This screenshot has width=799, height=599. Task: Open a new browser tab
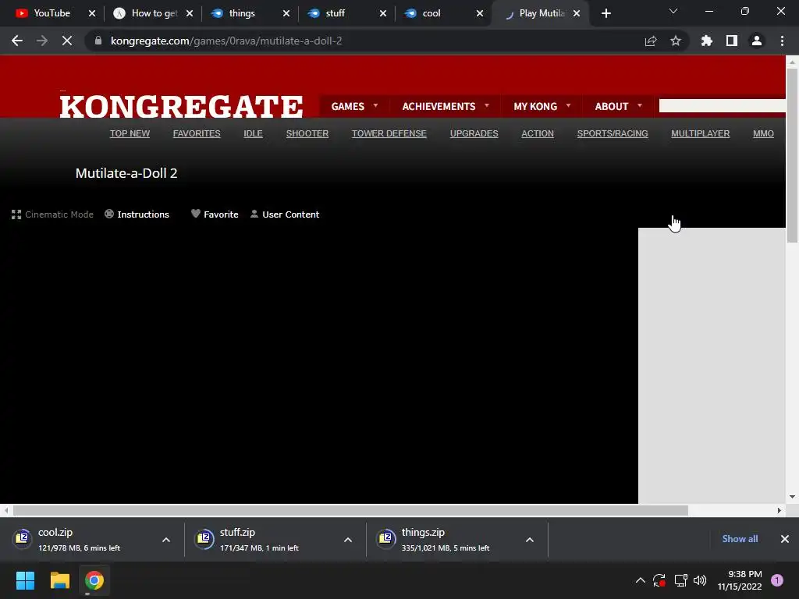[605, 13]
